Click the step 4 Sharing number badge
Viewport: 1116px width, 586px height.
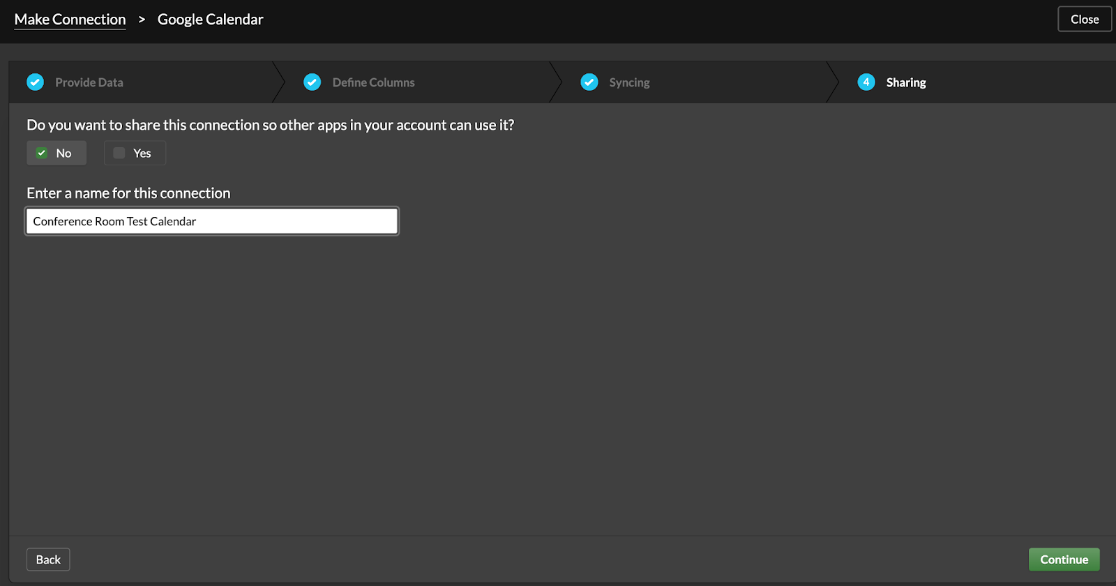pyautogui.click(x=866, y=82)
